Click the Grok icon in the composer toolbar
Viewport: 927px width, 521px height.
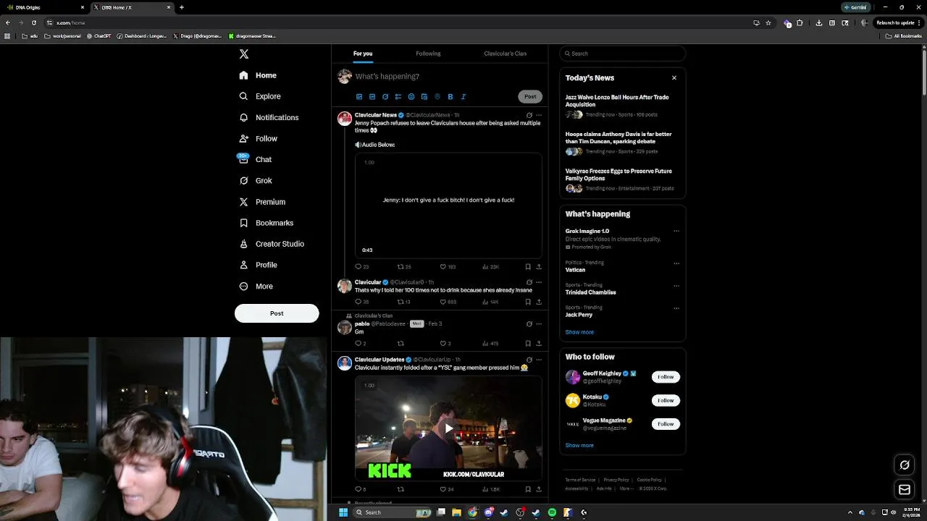point(385,96)
